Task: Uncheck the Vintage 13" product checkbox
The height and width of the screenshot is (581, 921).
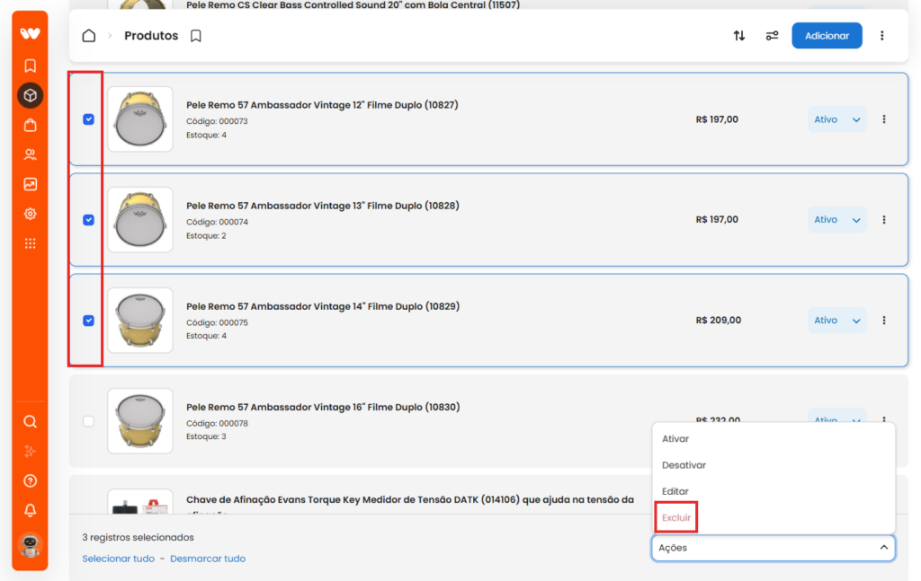Action: click(x=89, y=220)
